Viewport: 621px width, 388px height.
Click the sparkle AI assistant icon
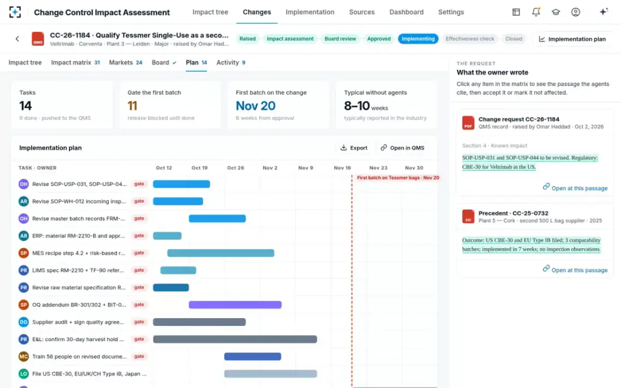(603, 12)
